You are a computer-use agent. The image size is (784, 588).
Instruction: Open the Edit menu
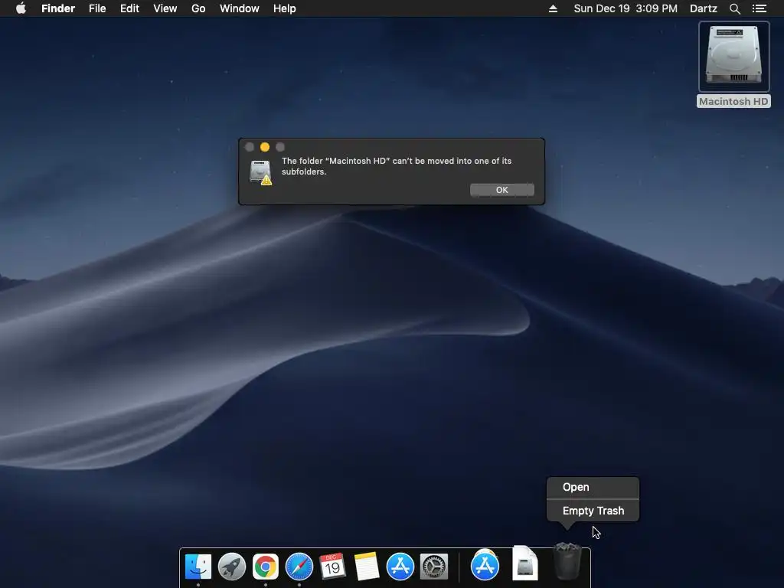point(129,8)
